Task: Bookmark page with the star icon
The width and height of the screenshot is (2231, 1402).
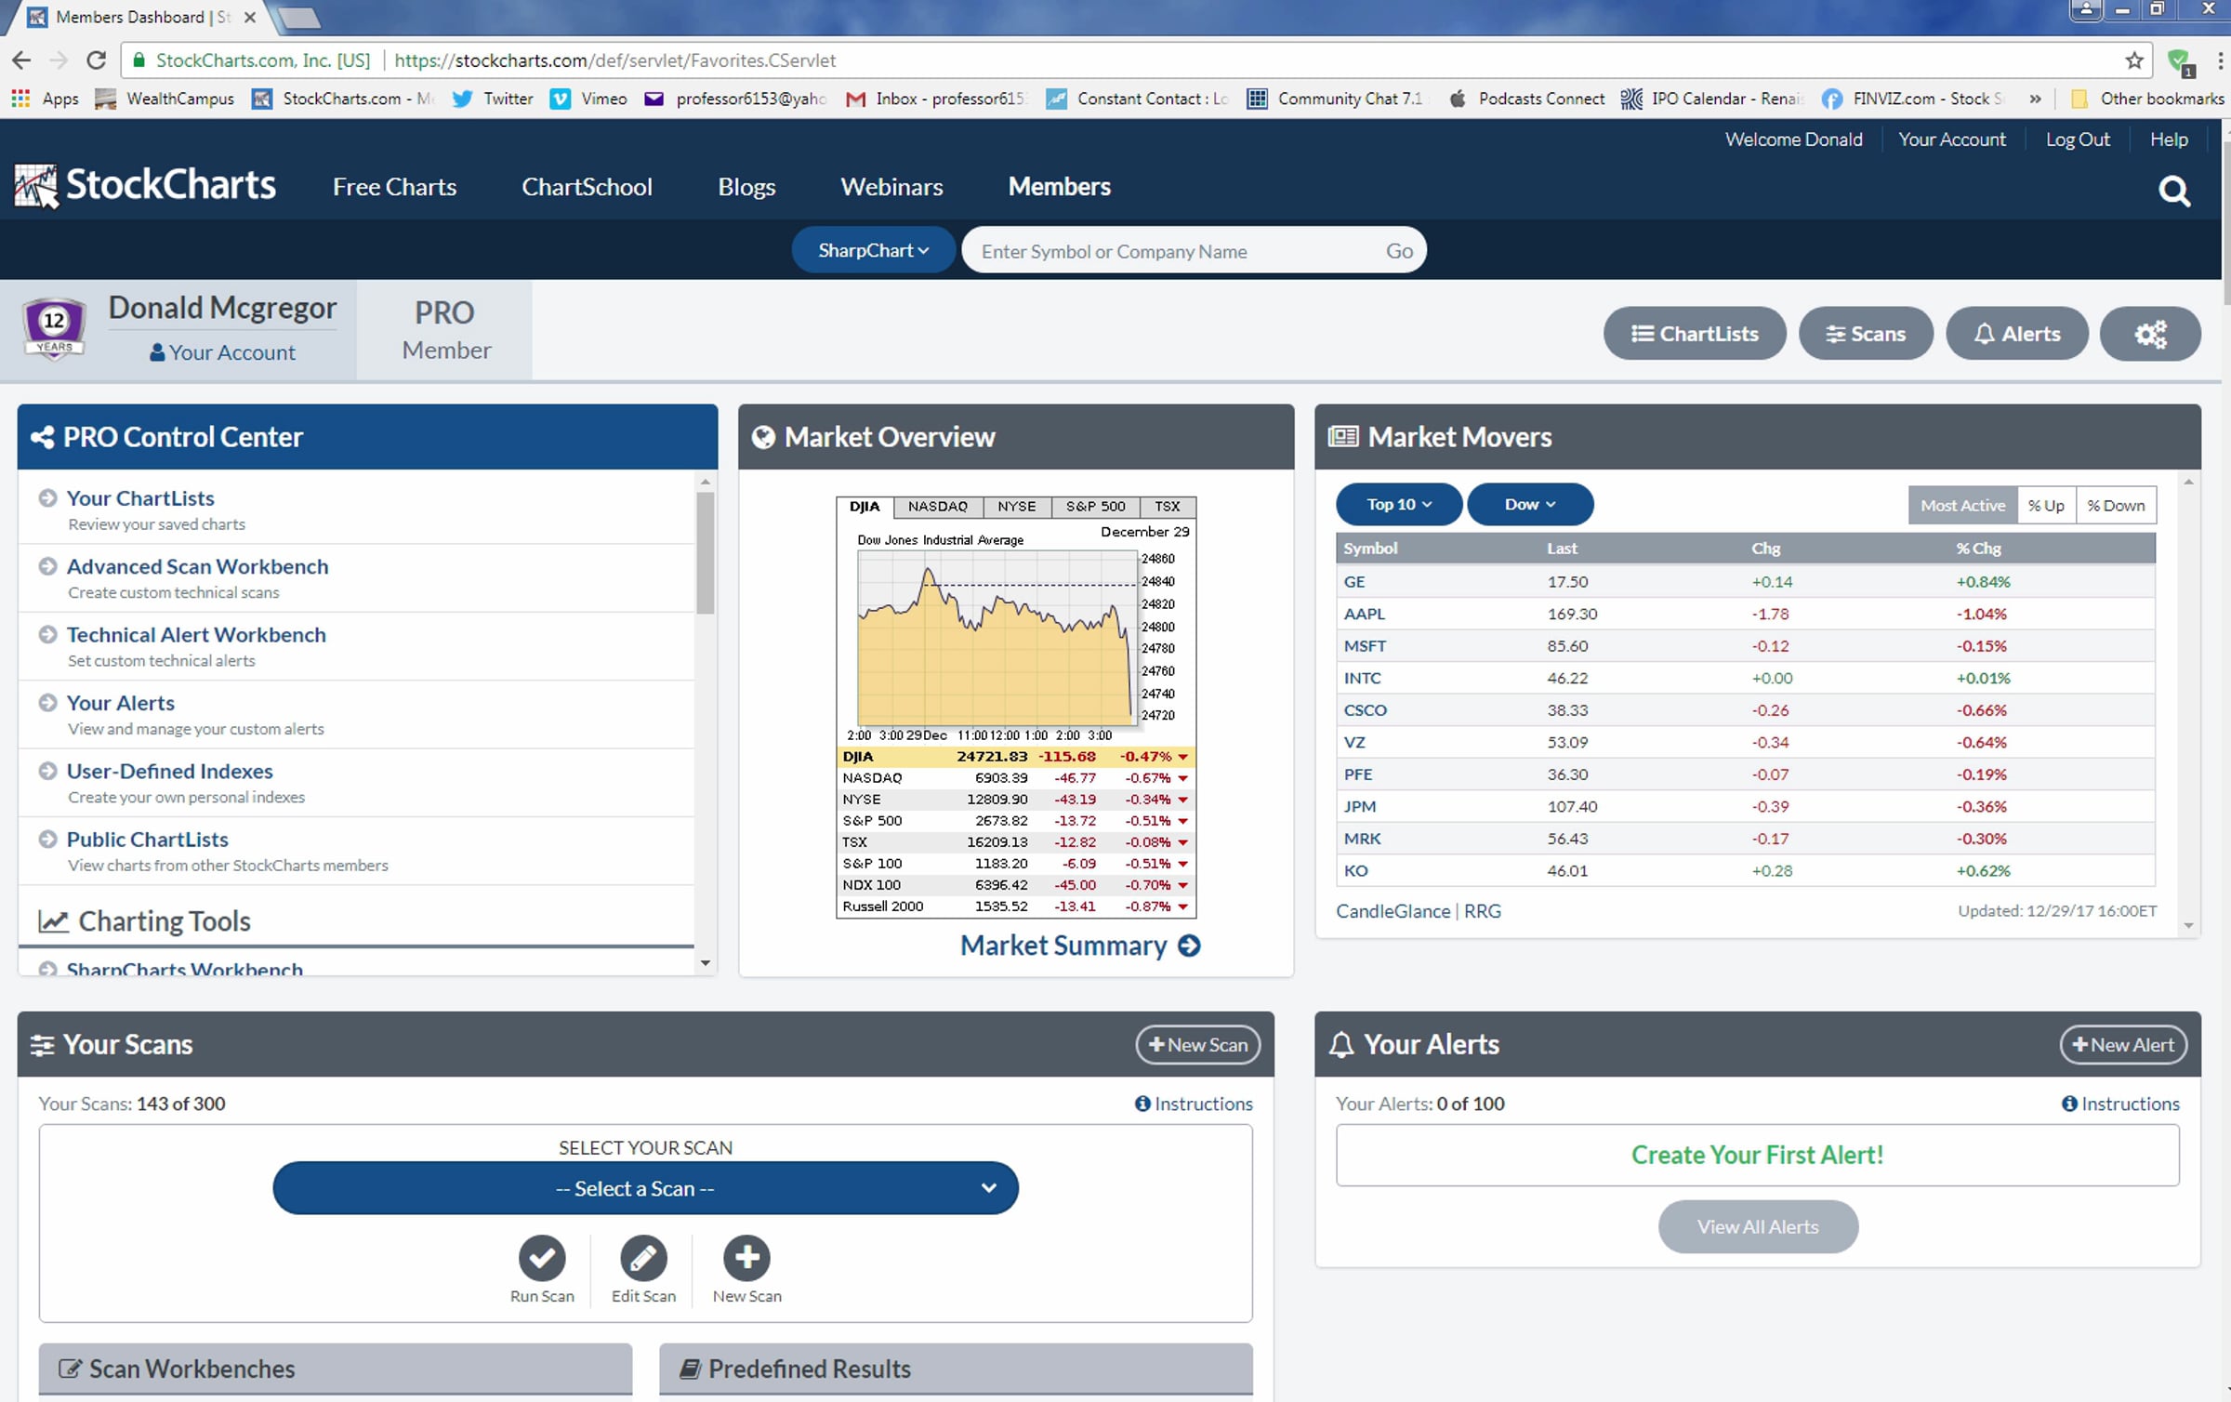Action: 2133,60
